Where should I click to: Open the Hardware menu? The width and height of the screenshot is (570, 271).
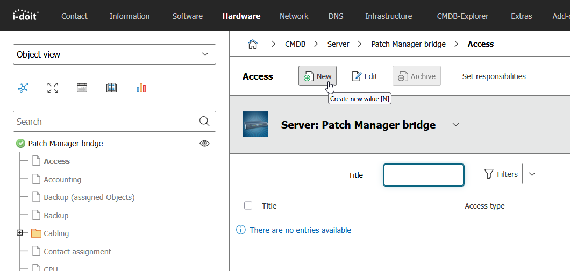[x=241, y=16]
